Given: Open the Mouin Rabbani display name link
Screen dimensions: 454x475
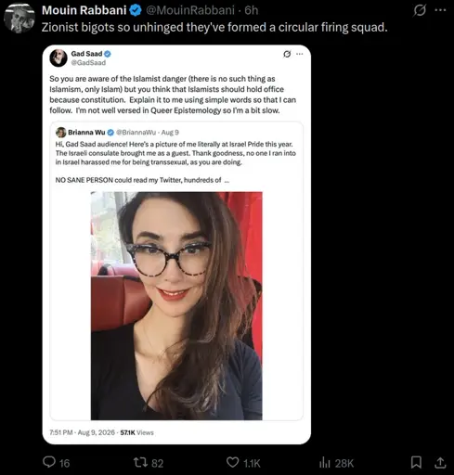Looking at the screenshot, I should click(x=84, y=10).
